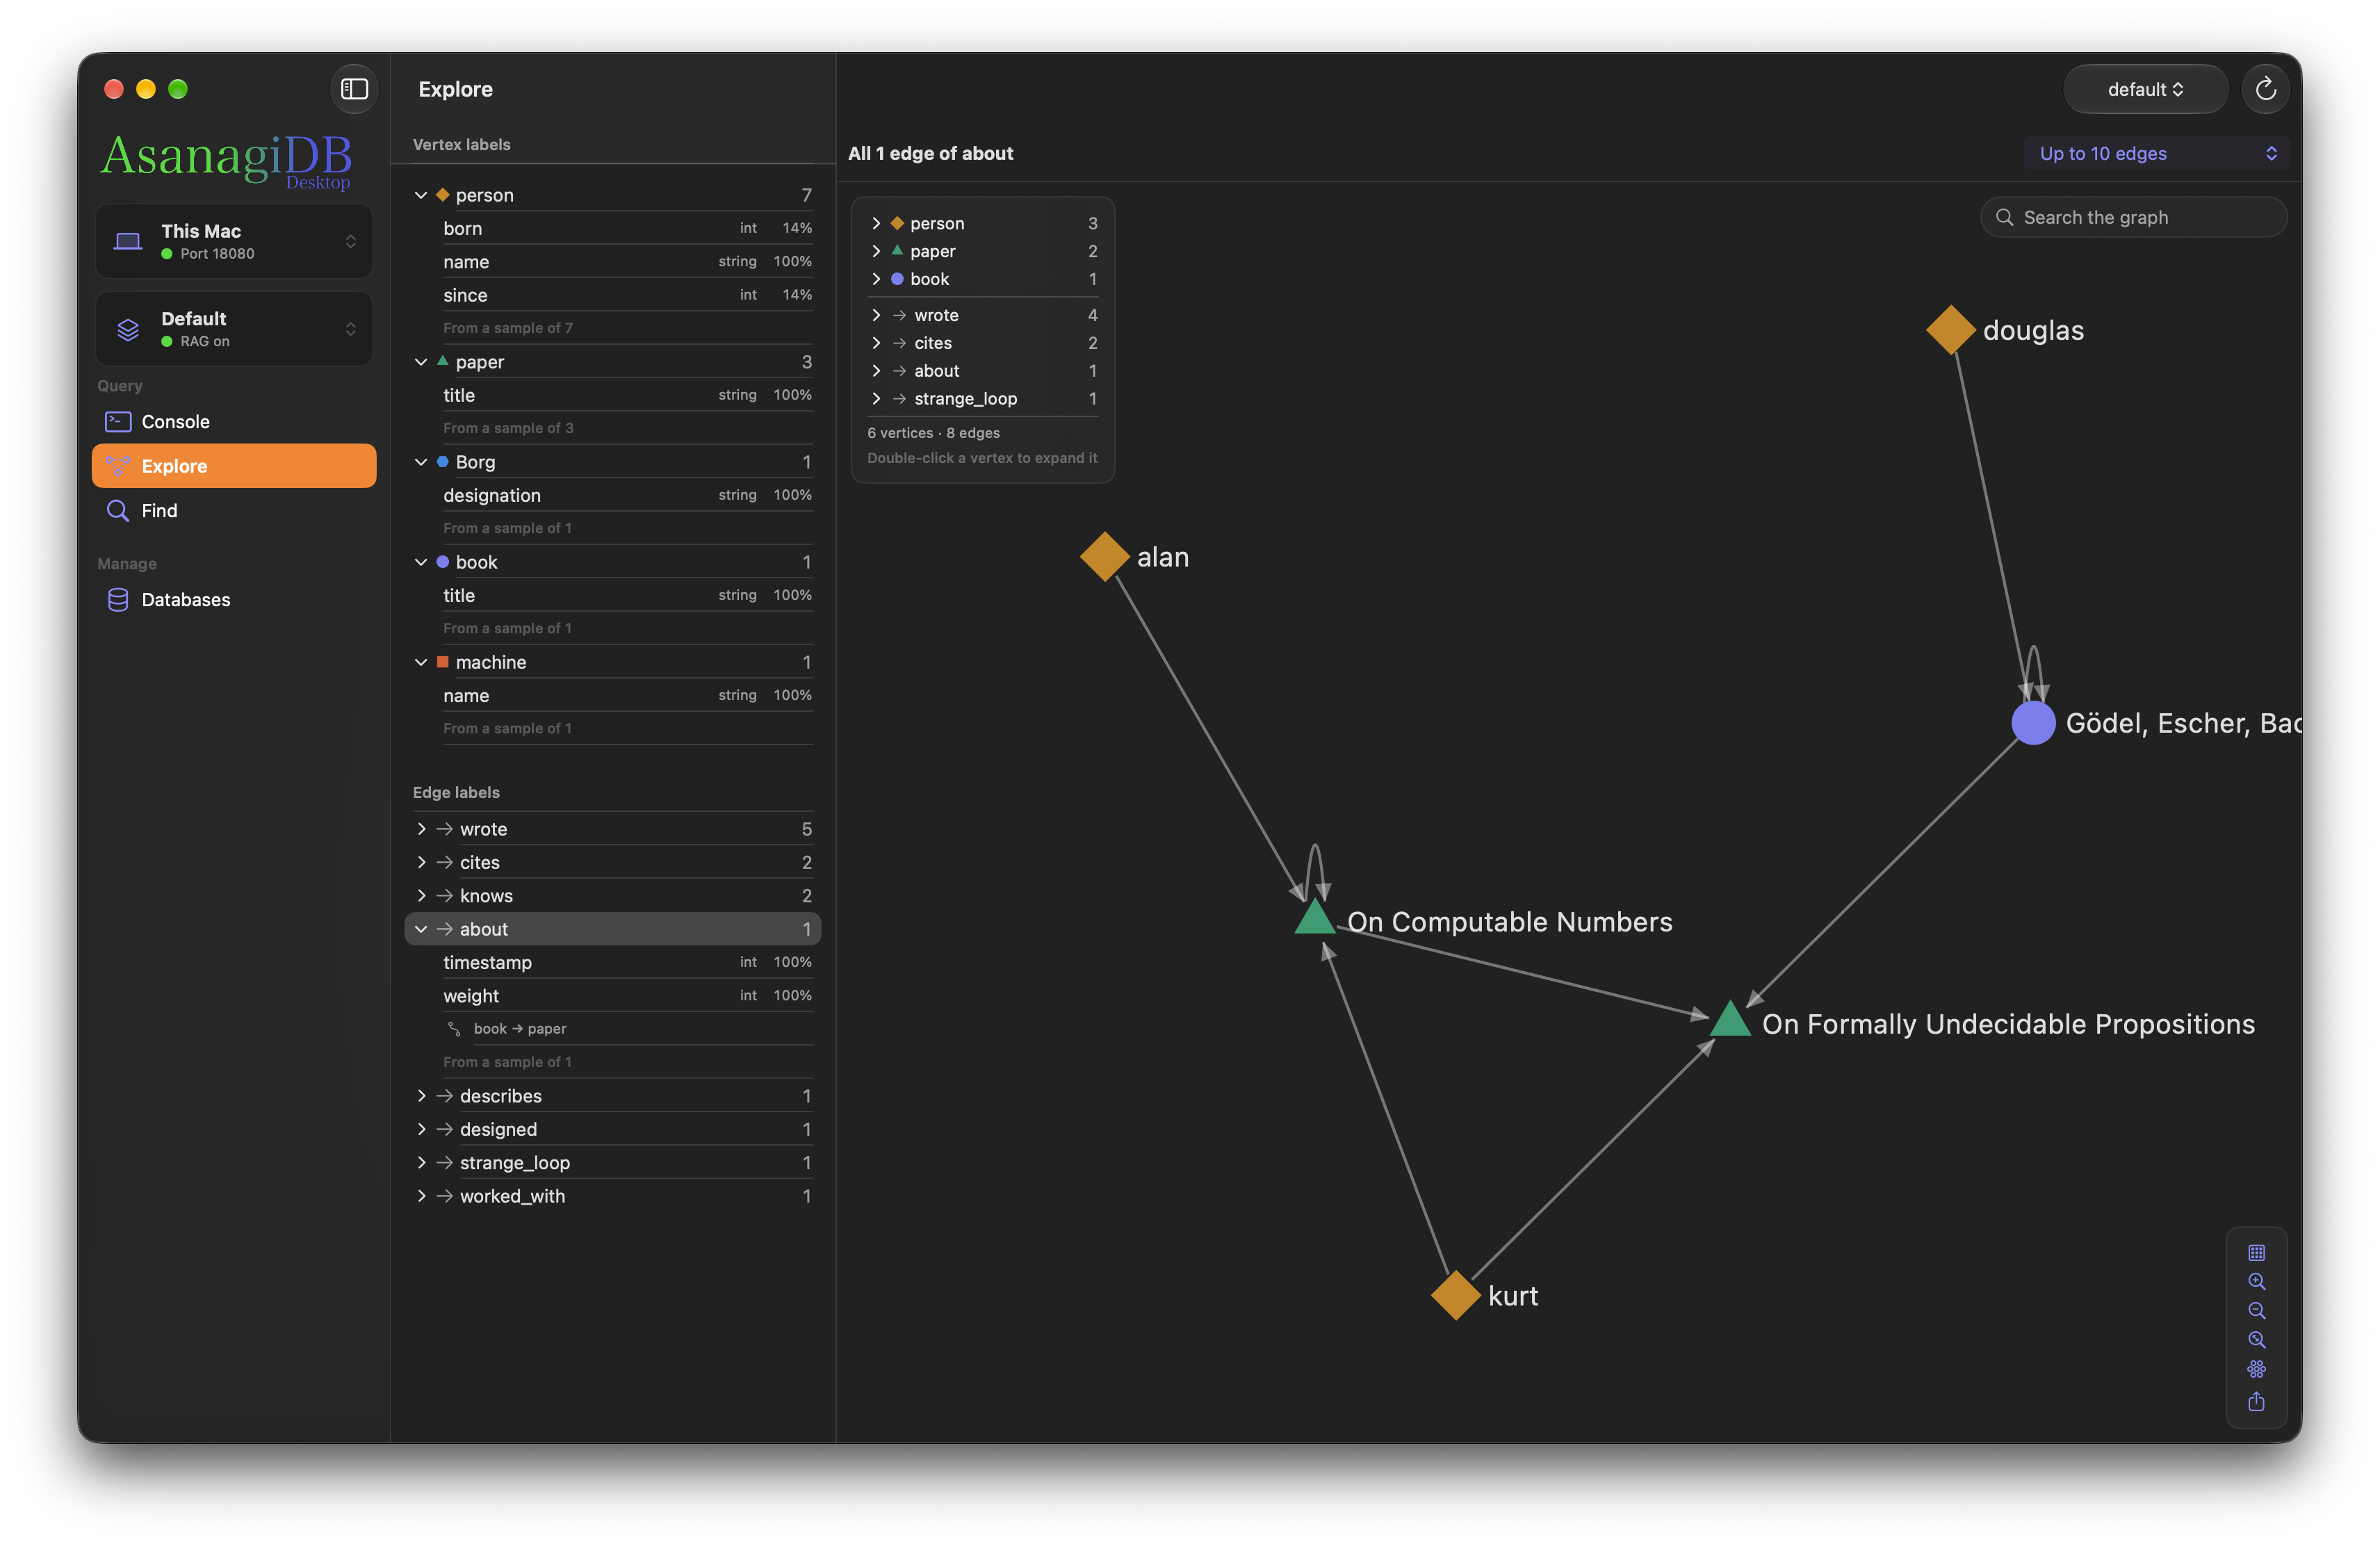
Task: Zoom out of the graph
Action: pos(2256,1311)
